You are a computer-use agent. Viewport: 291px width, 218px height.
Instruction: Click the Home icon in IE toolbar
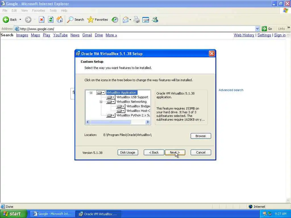(60, 20)
